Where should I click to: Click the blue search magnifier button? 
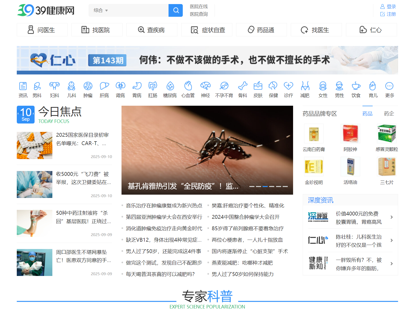point(175,10)
